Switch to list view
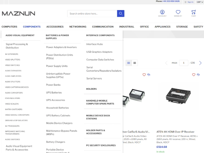204x153 pixels. [135, 63]
